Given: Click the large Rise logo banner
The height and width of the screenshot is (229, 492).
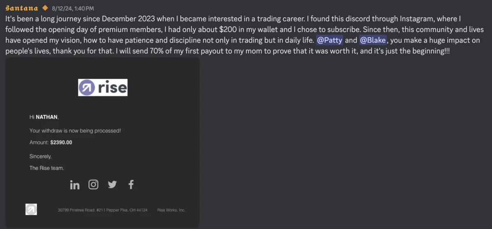Looking at the screenshot, I should [x=103, y=87].
